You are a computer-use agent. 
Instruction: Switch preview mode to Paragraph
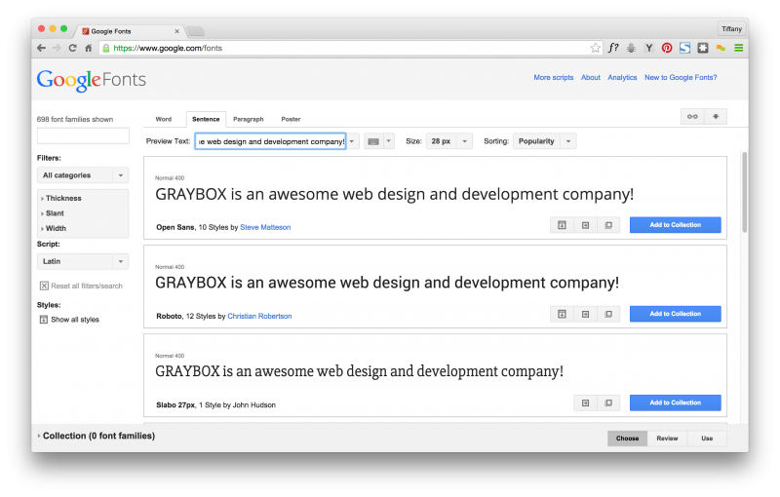[x=248, y=119]
